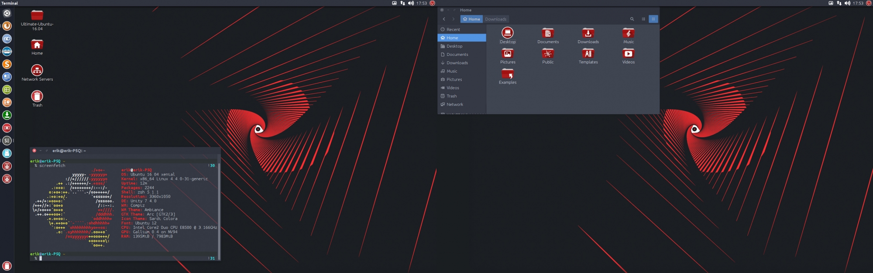Image resolution: width=873 pixels, height=273 pixels.
Task: Select Documents in the Files sidebar
Action: [462, 54]
